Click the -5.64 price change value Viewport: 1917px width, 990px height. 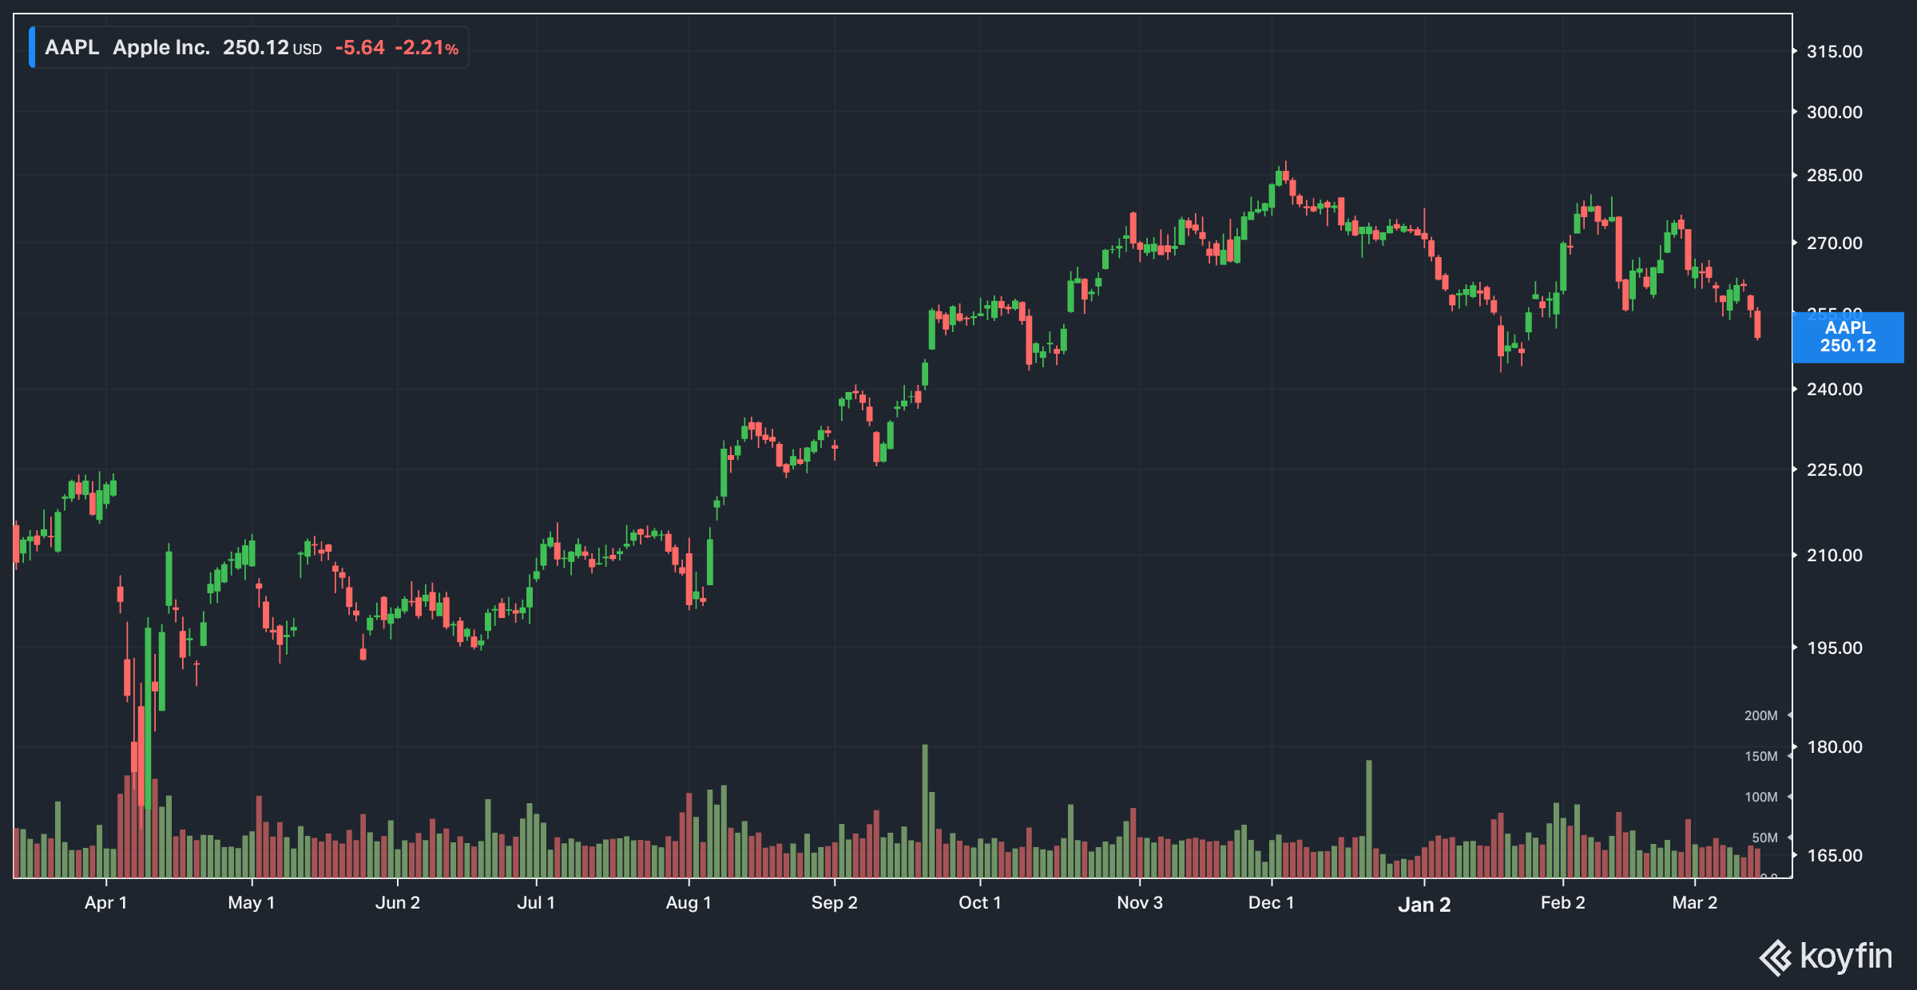tap(359, 48)
